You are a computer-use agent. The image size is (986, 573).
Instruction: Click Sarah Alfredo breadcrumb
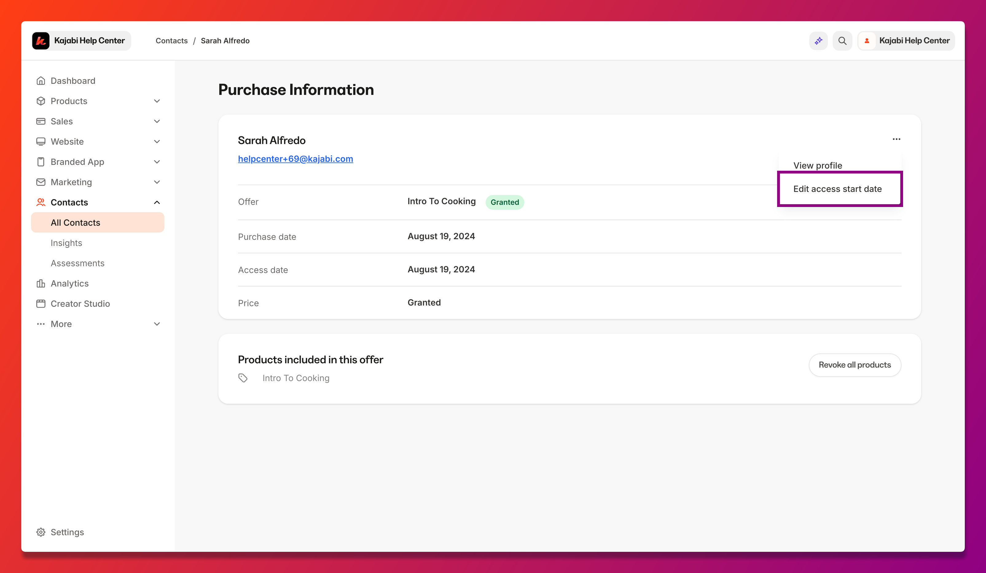(x=225, y=41)
